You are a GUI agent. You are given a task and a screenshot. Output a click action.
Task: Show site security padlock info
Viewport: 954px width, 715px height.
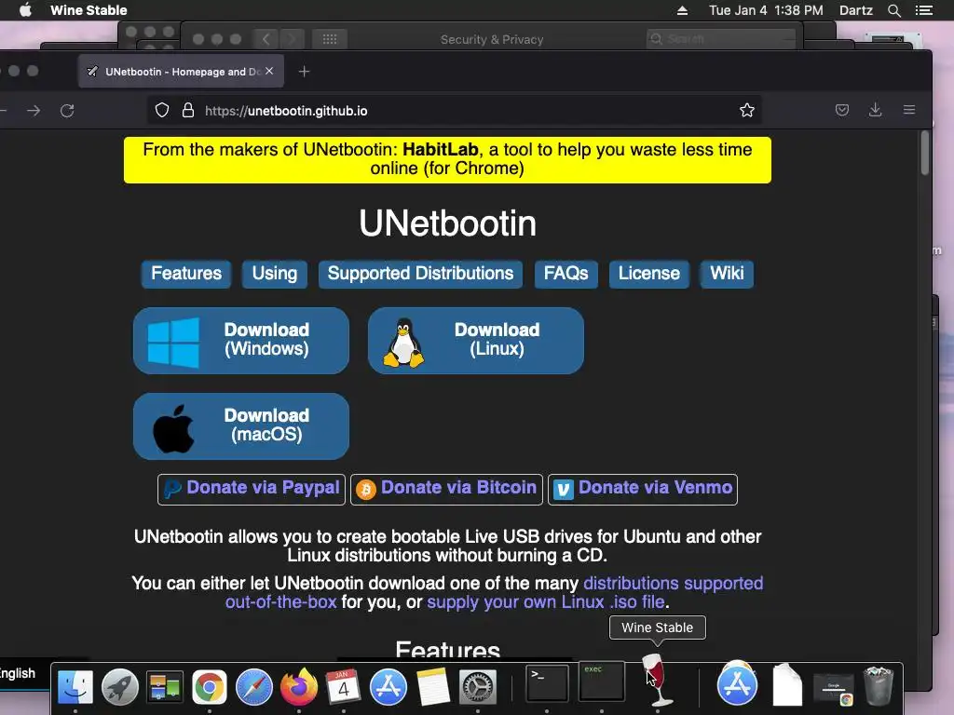(188, 110)
